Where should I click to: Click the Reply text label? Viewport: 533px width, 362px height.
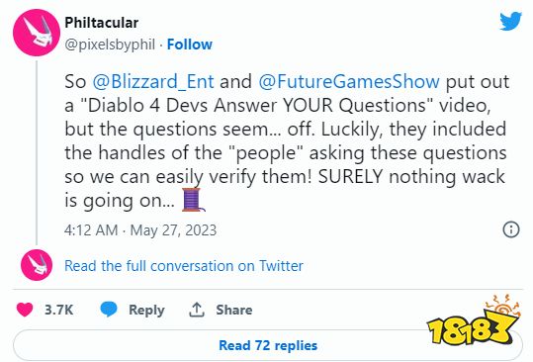point(146,310)
